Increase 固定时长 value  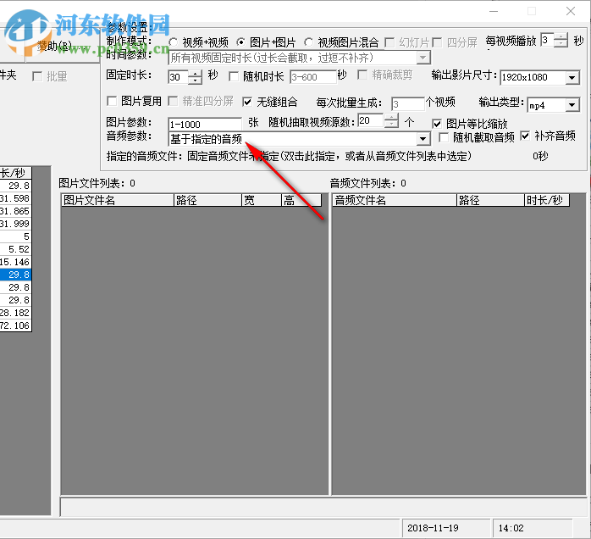click(195, 74)
